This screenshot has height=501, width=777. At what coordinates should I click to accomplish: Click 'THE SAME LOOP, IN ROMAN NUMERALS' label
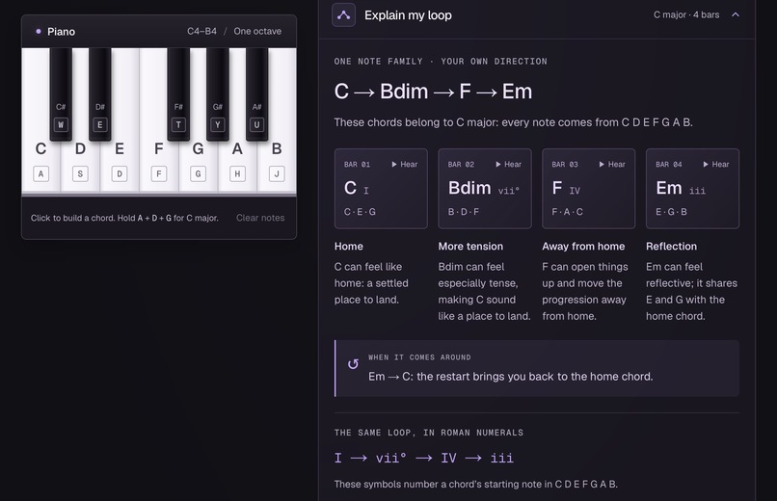[429, 433]
